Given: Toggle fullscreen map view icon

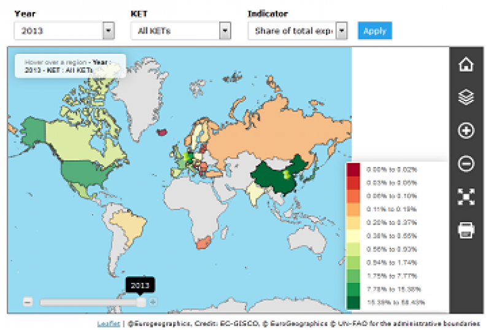Looking at the screenshot, I should 466,197.
